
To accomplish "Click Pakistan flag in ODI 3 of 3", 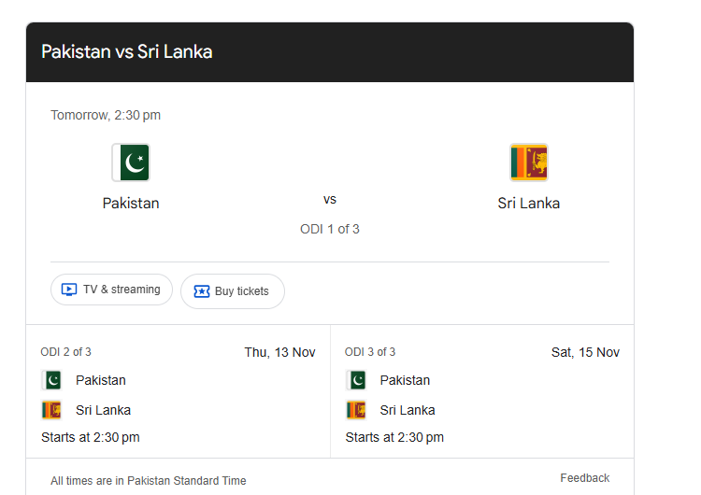I will pyautogui.click(x=356, y=380).
